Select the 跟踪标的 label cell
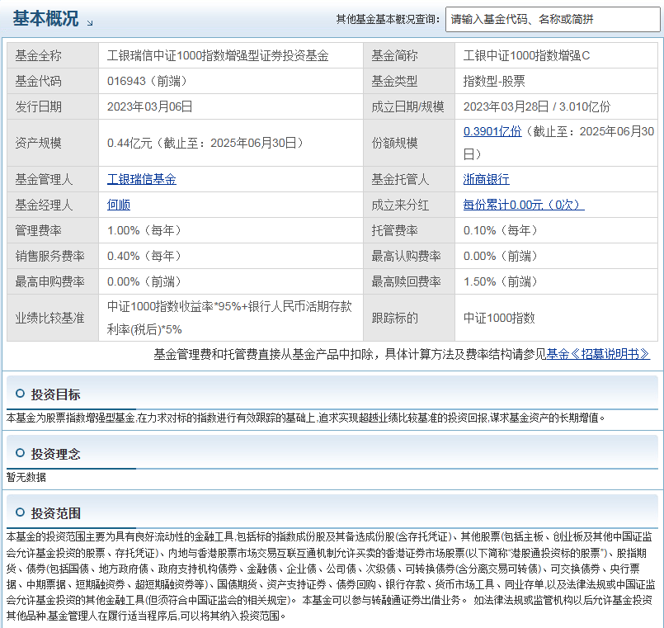664x628 pixels. pos(409,318)
